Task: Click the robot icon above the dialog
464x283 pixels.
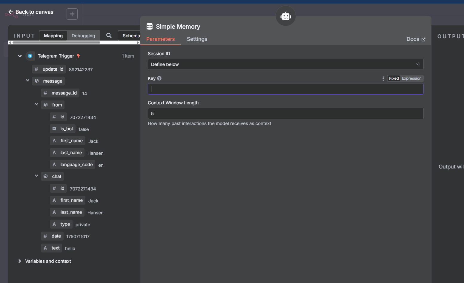Action: [285, 16]
